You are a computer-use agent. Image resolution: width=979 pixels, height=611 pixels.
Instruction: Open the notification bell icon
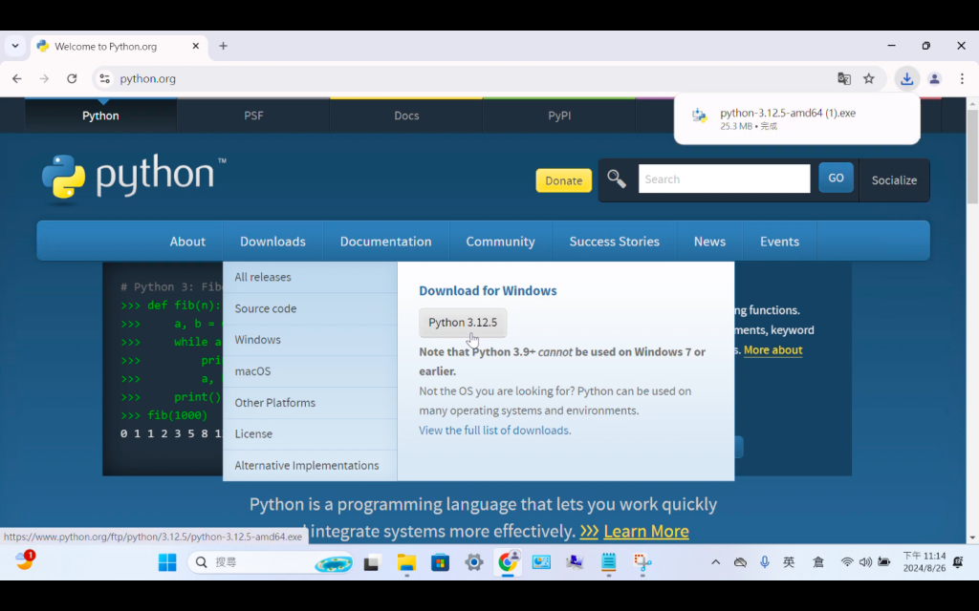(958, 562)
